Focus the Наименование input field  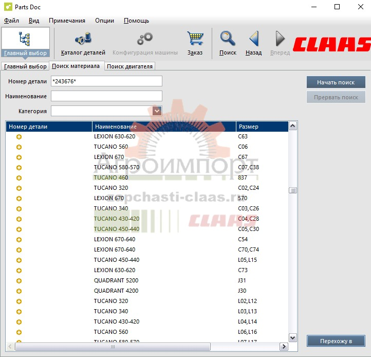click(106, 96)
